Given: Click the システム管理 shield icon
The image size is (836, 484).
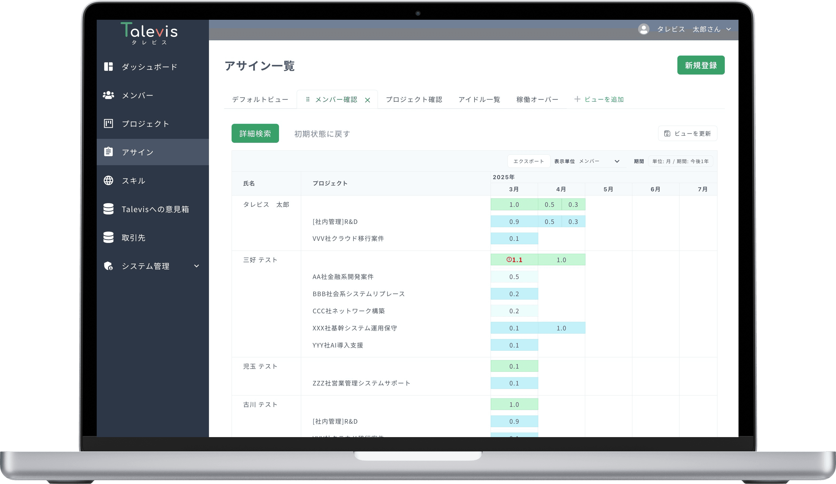Looking at the screenshot, I should coord(109,266).
